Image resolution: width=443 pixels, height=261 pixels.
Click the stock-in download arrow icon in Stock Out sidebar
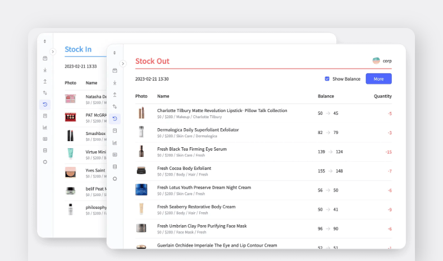click(115, 82)
